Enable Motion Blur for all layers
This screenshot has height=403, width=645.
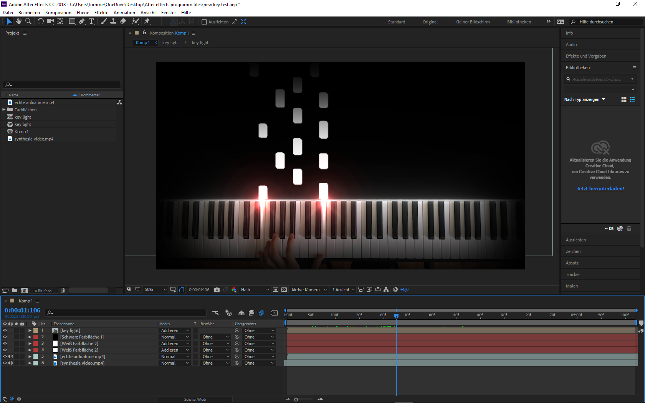click(261, 313)
